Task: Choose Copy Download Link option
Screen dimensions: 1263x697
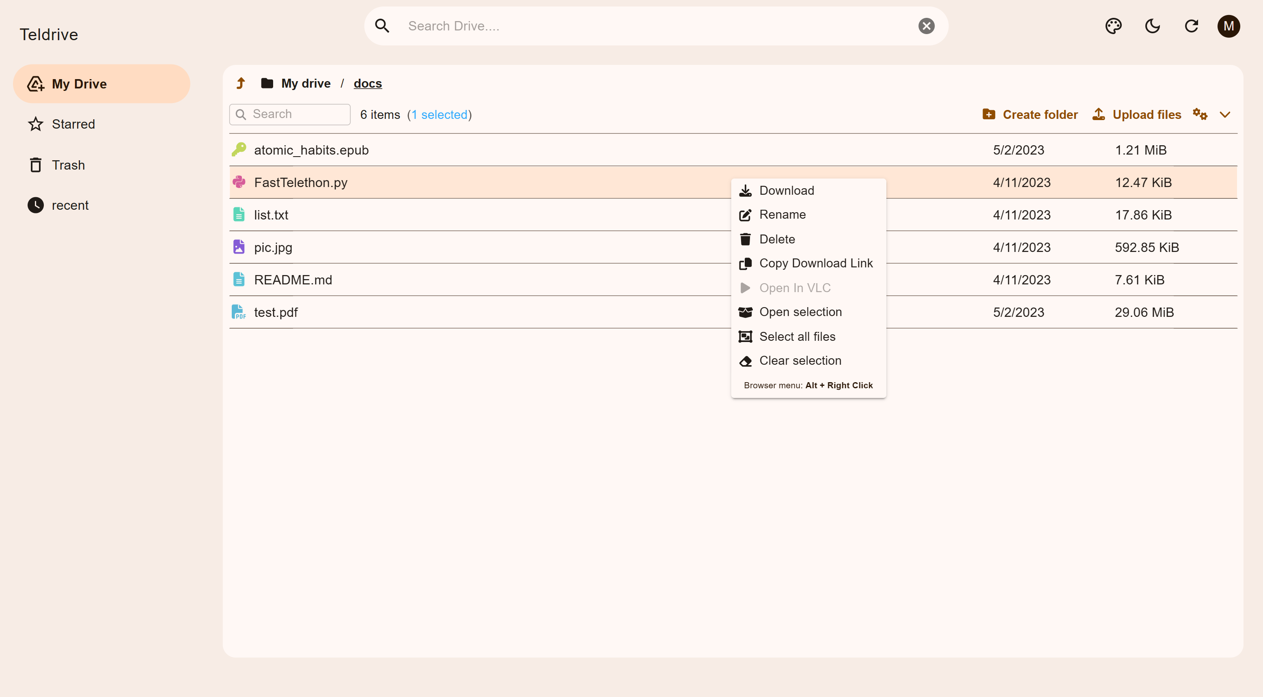Action: coord(815,263)
